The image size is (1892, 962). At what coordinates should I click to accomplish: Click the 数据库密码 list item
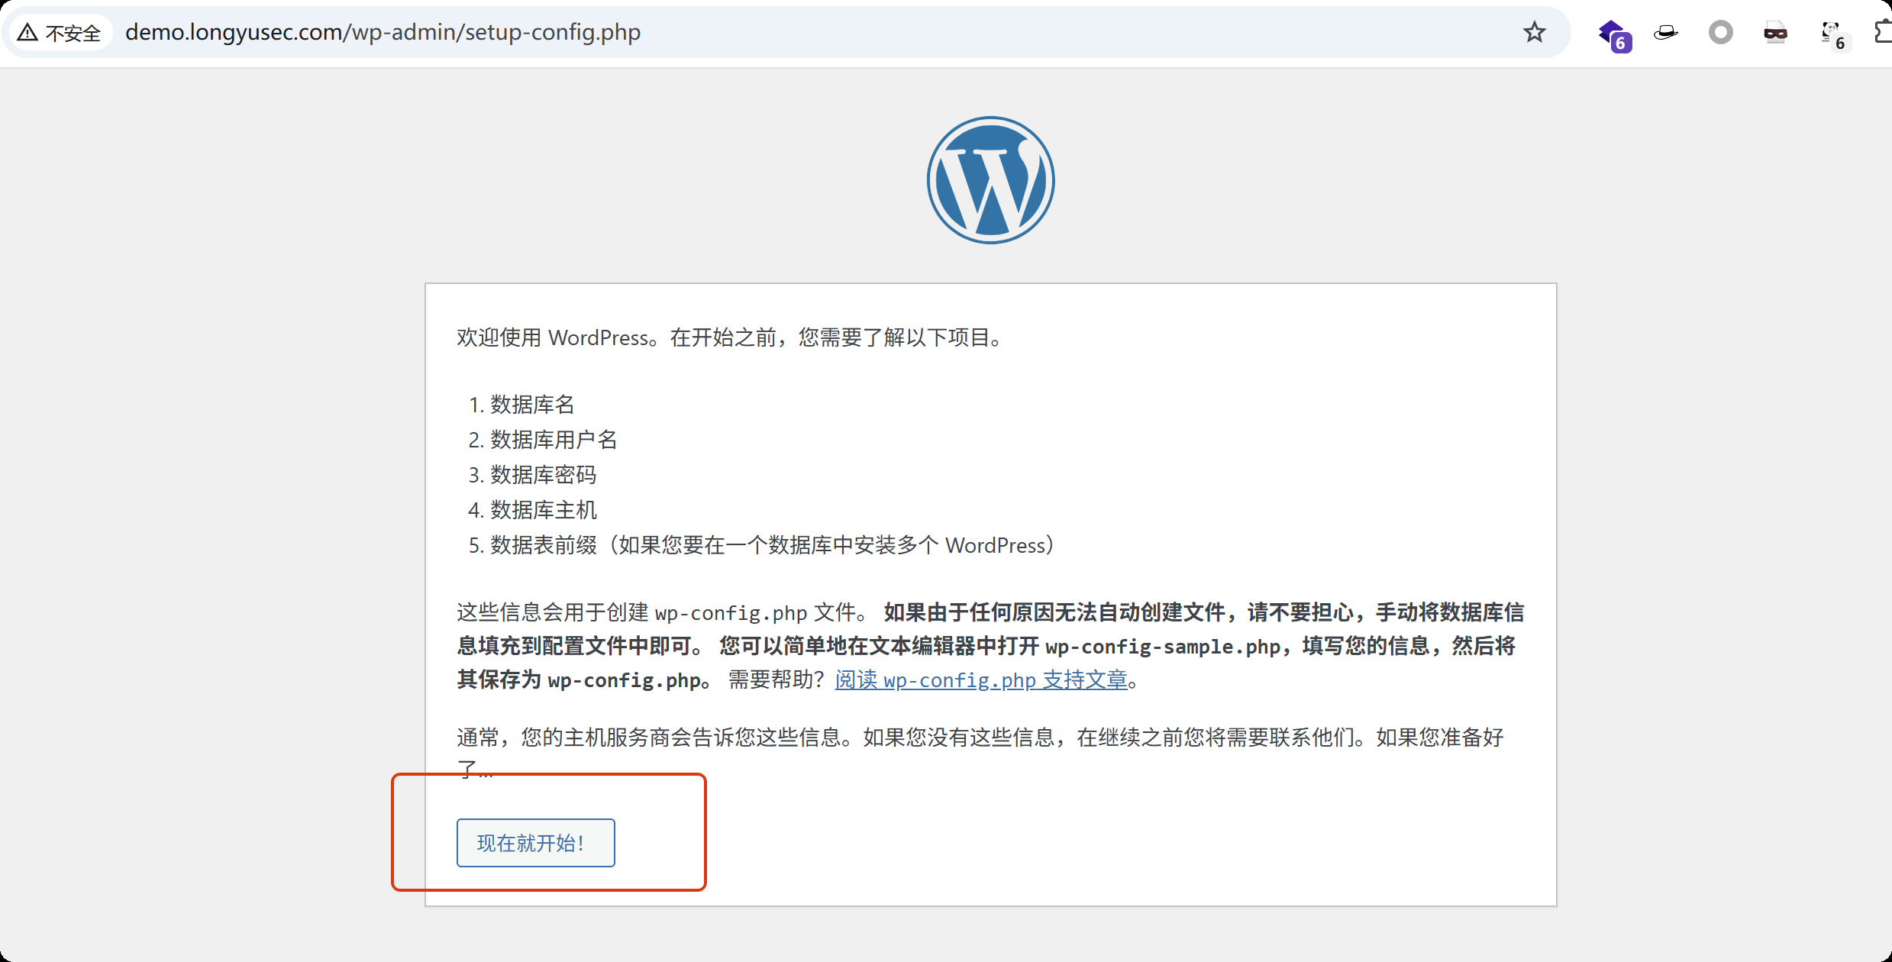click(x=542, y=475)
